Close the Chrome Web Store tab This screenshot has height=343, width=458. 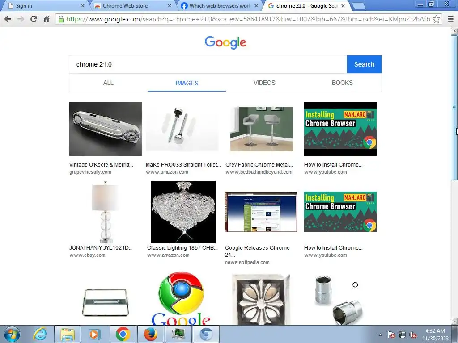(x=170, y=6)
